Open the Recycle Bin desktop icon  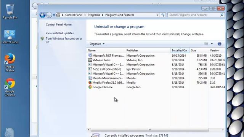pyautogui.click(x=10, y=11)
